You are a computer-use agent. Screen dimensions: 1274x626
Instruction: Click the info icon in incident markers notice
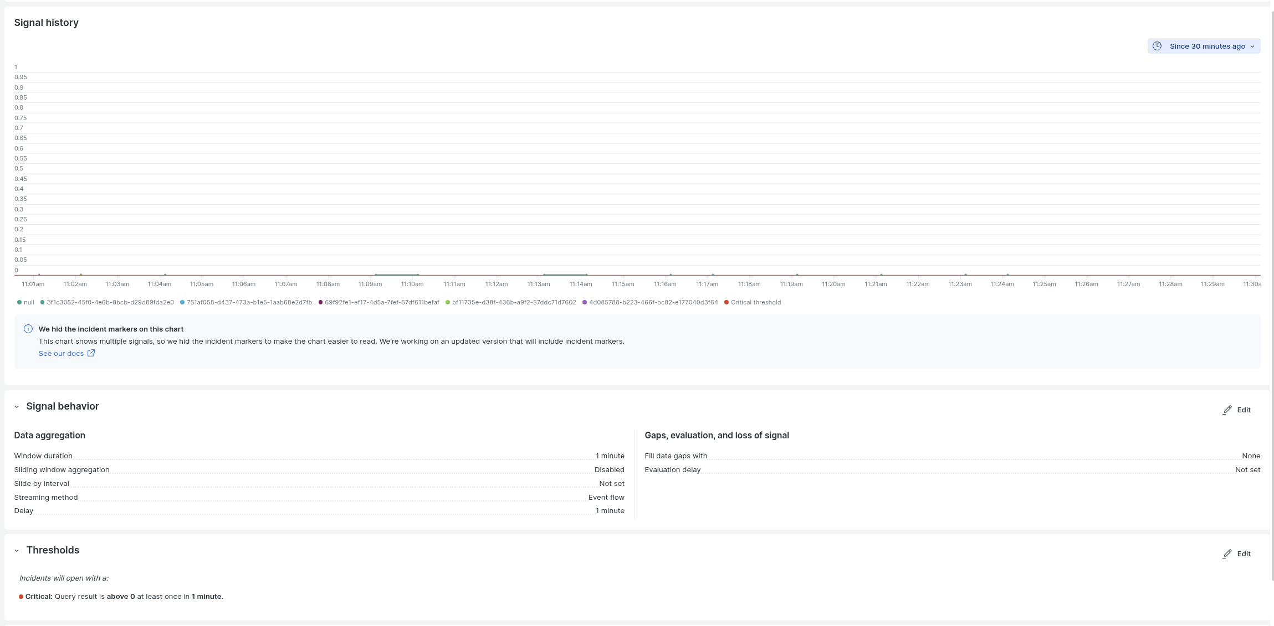tap(28, 329)
